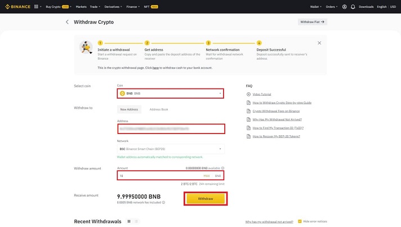Switch Recent Withdrawals to grid view
The image size is (401, 227).
click(x=129, y=221)
